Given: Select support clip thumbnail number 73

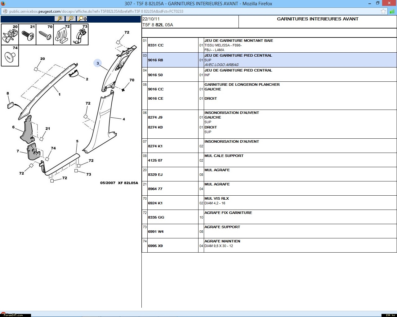Looking at the screenshot, I should tap(79, 35).
